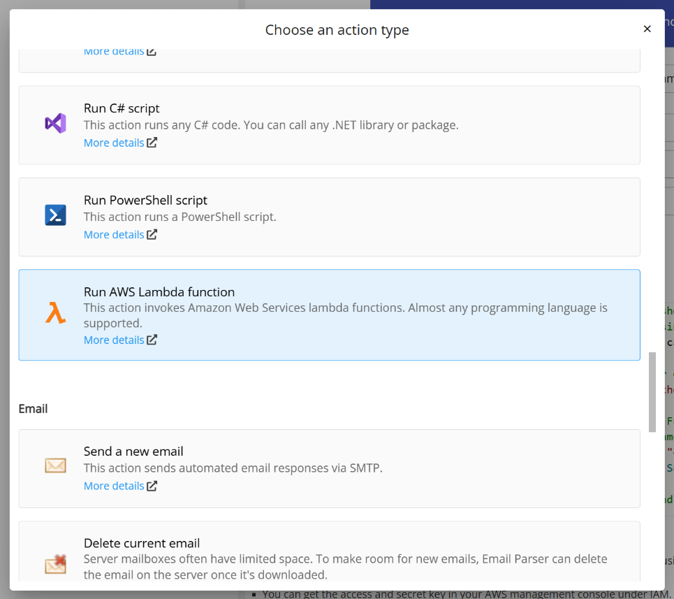Open More details for Send a new email

pyautogui.click(x=114, y=485)
